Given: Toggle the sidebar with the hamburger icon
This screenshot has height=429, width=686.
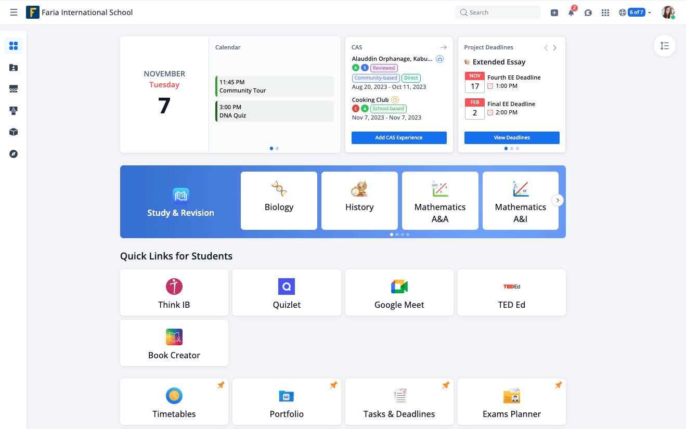Looking at the screenshot, I should click(14, 12).
